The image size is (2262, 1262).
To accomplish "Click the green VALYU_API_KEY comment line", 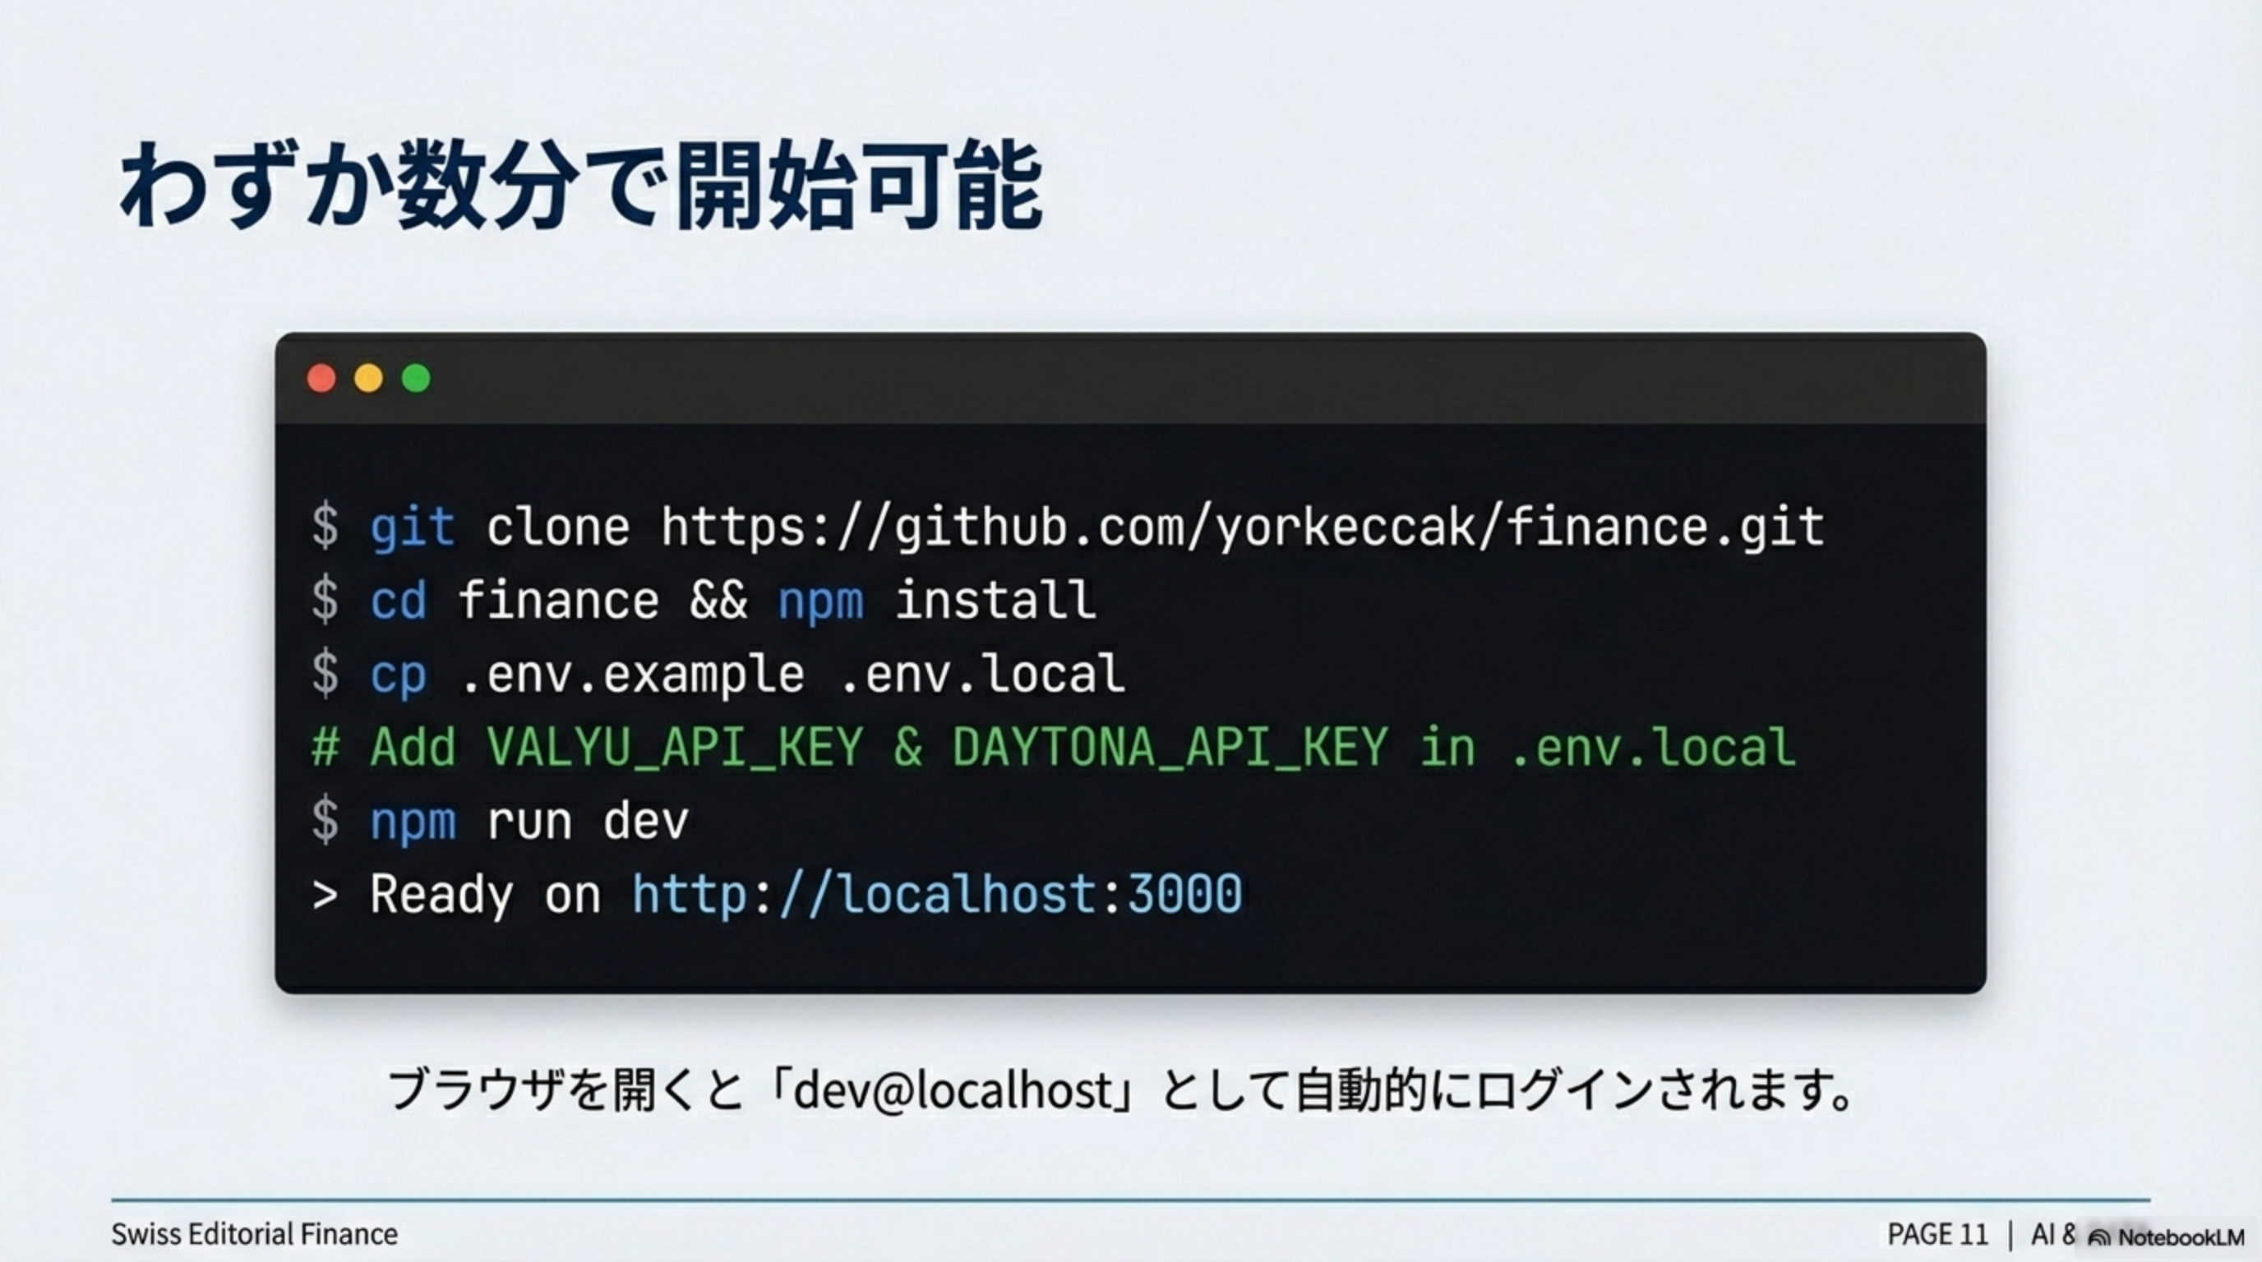I will pos(1054,748).
